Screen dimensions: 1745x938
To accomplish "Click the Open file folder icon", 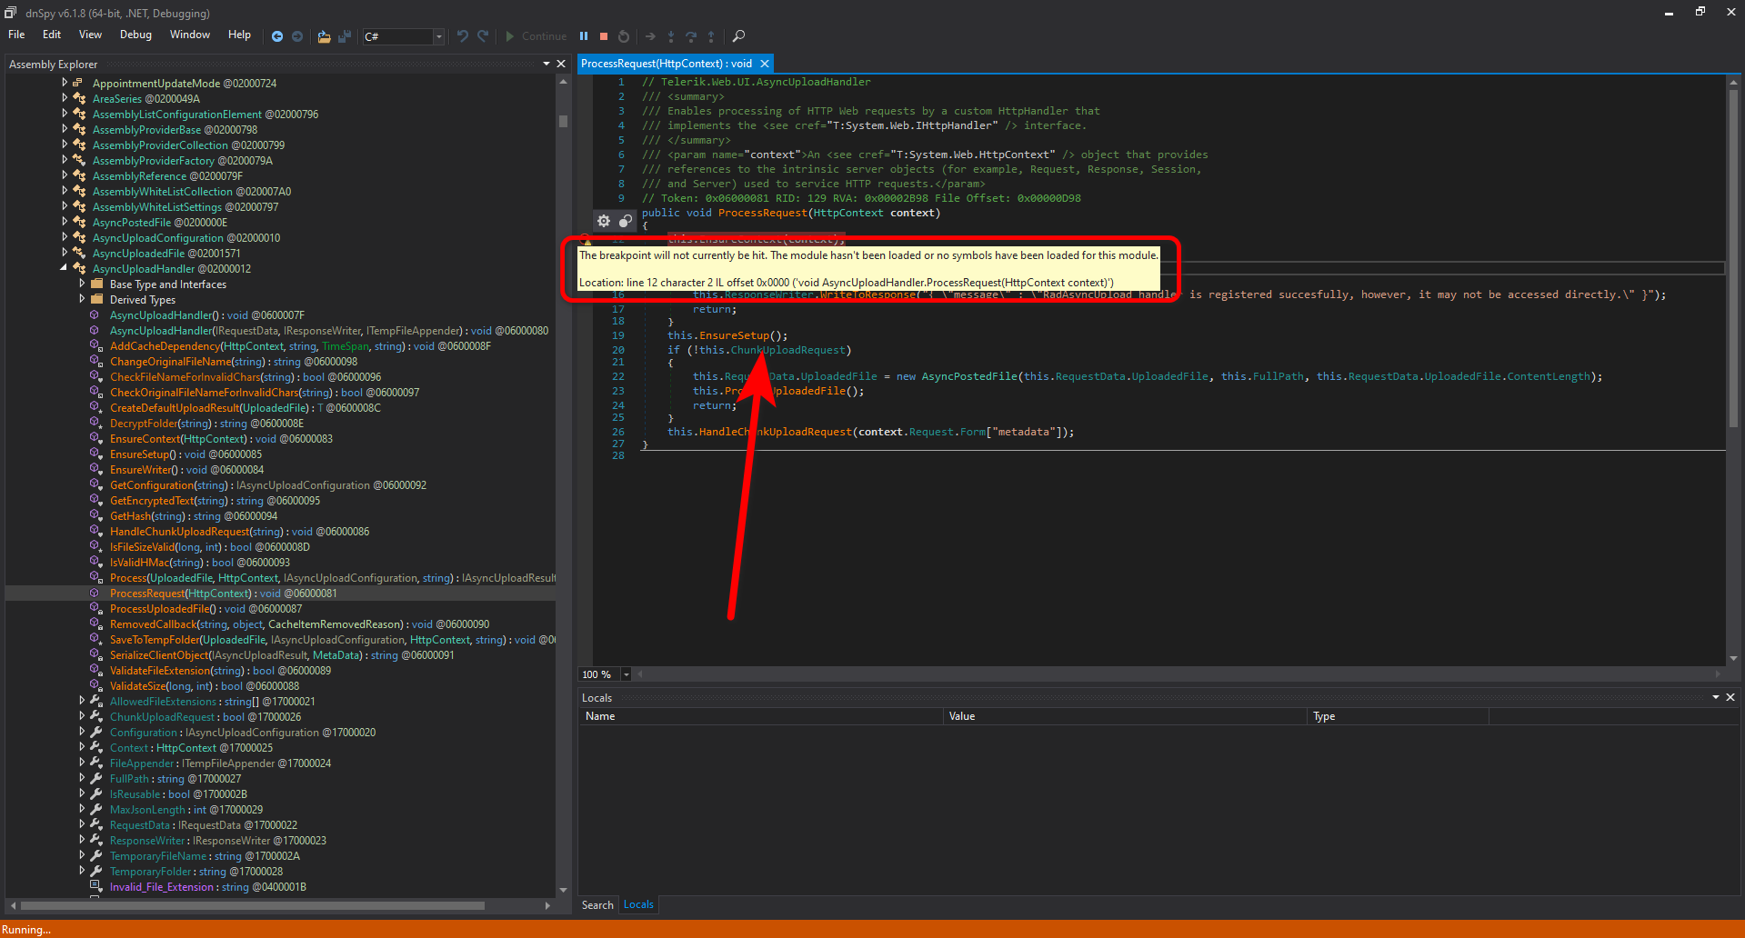I will [324, 36].
